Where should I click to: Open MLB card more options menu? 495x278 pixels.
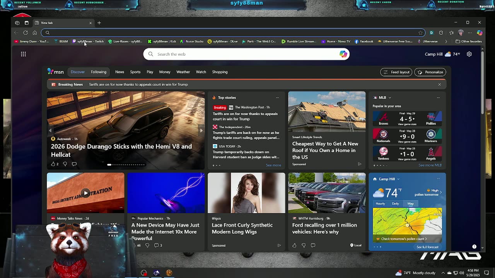[x=438, y=98]
